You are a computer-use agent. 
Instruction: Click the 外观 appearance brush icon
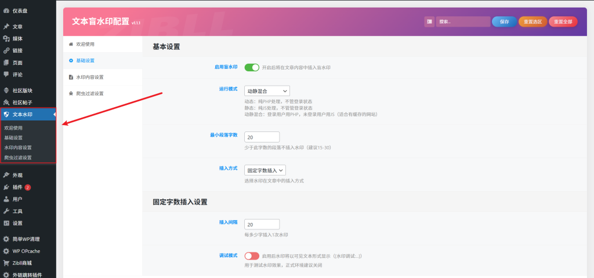pos(6,175)
